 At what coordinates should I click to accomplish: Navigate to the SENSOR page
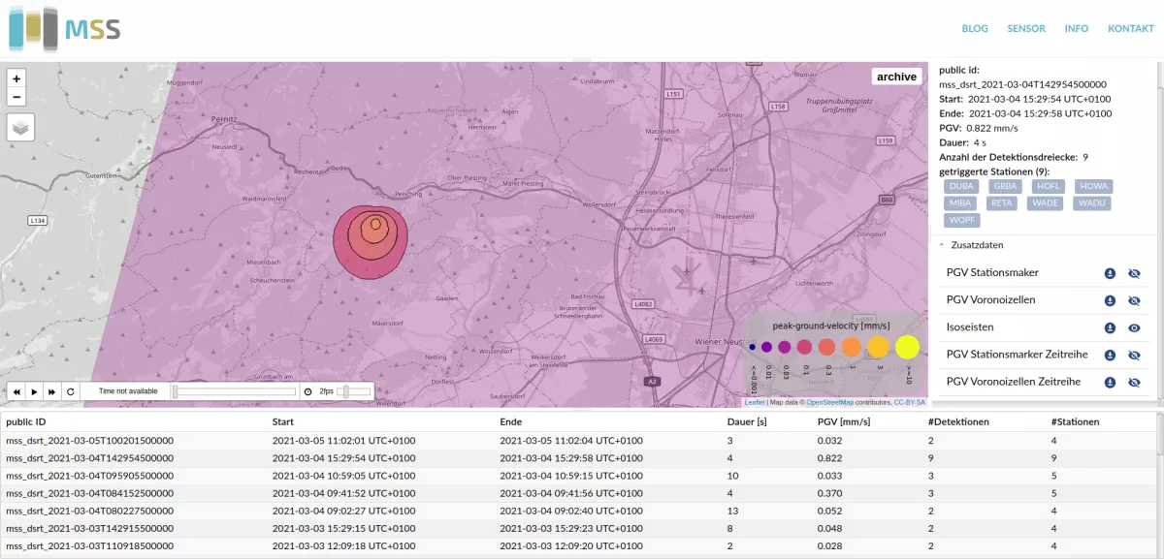pyautogui.click(x=1026, y=28)
